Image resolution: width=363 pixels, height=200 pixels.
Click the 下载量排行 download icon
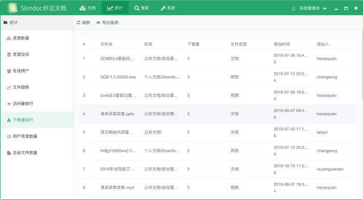9,120
